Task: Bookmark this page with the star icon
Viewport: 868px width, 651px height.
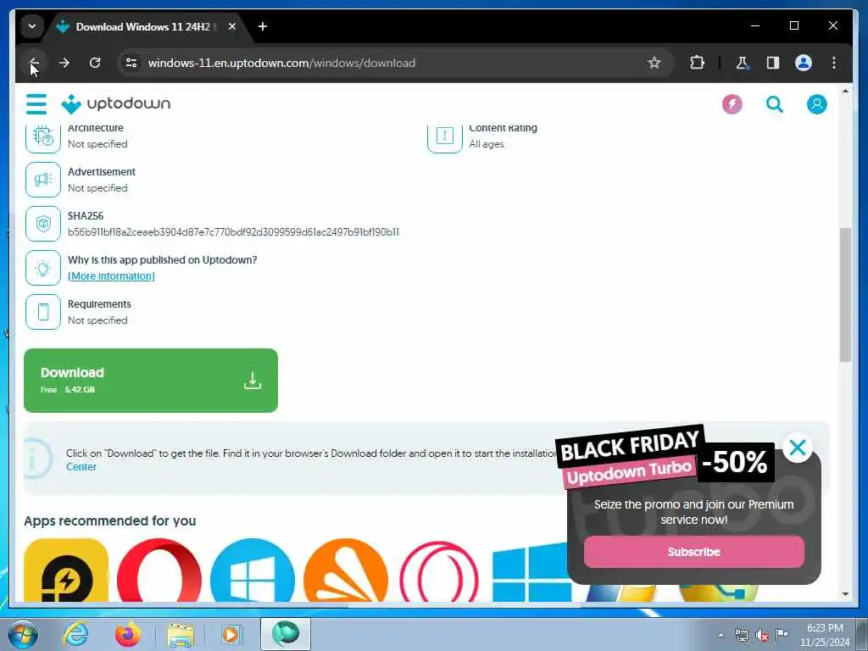Action: click(654, 63)
